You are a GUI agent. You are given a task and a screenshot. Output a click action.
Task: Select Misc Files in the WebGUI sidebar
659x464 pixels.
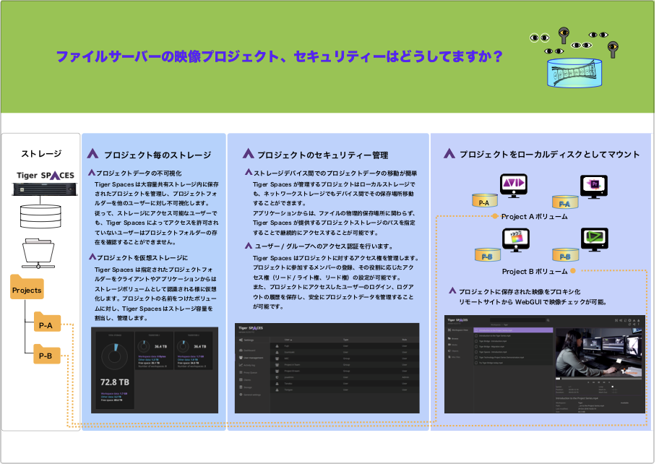coord(455,357)
